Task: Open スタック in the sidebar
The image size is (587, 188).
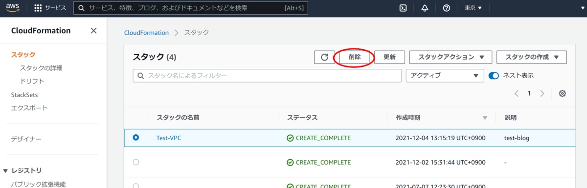Action: coord(23,55)
